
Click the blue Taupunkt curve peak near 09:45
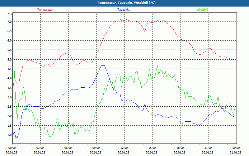(x=103, y=65)
